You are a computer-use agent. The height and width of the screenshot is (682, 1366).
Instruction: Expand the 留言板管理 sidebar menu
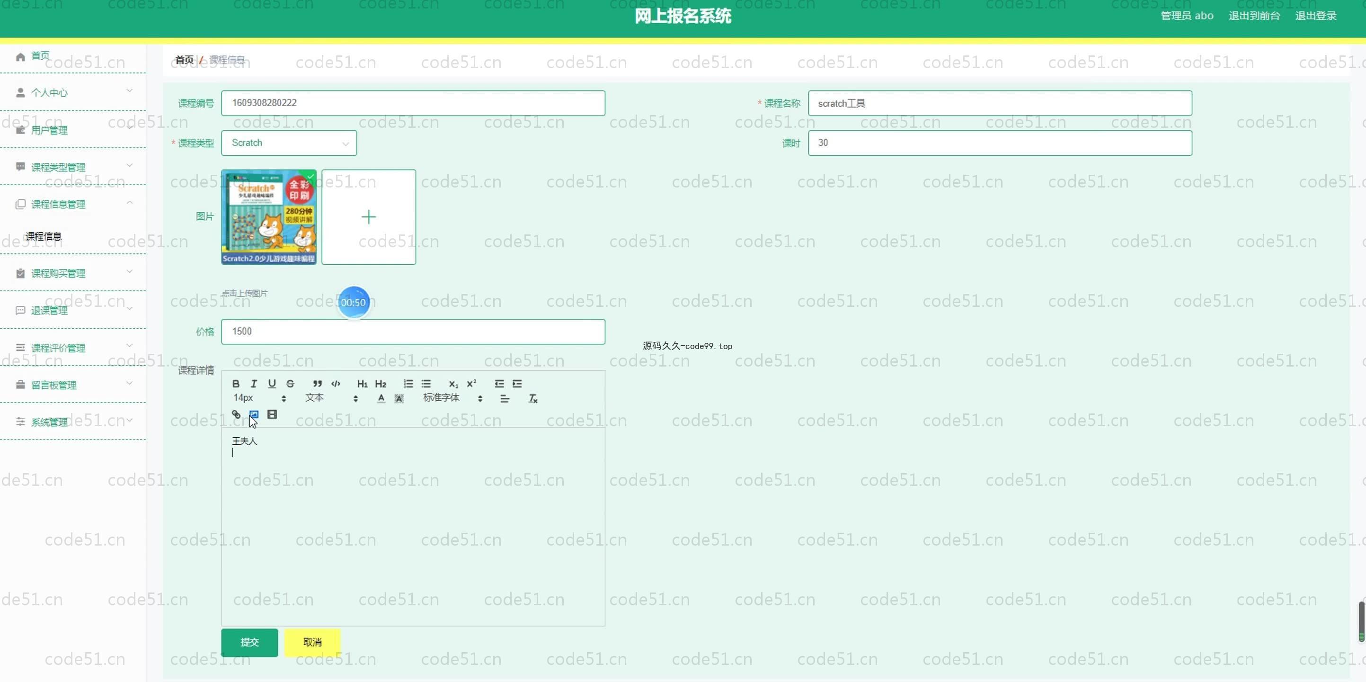click(x=73, y=386)
